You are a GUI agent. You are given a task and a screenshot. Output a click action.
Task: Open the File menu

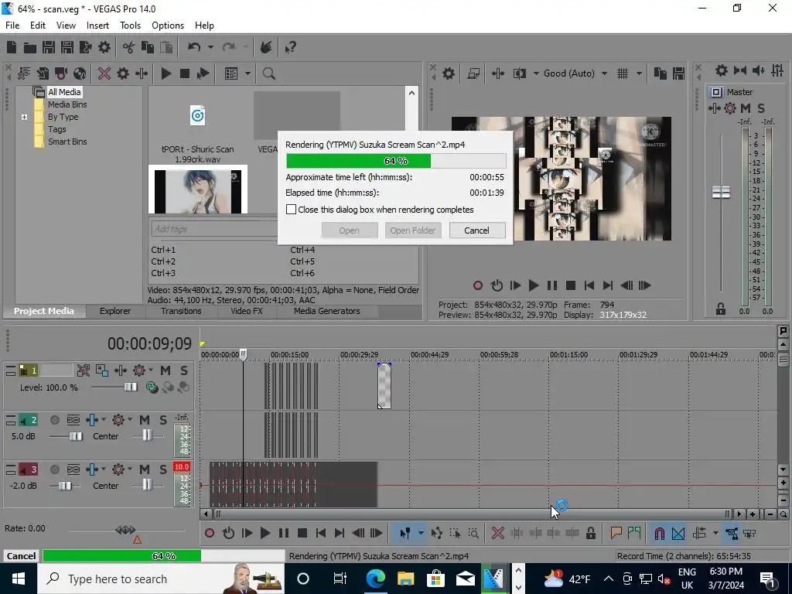click(x=12, y=26)
